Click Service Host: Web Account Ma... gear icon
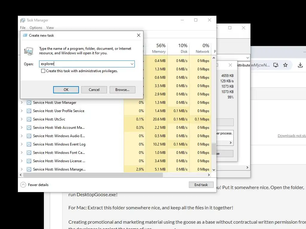 (x=29, y=128)
